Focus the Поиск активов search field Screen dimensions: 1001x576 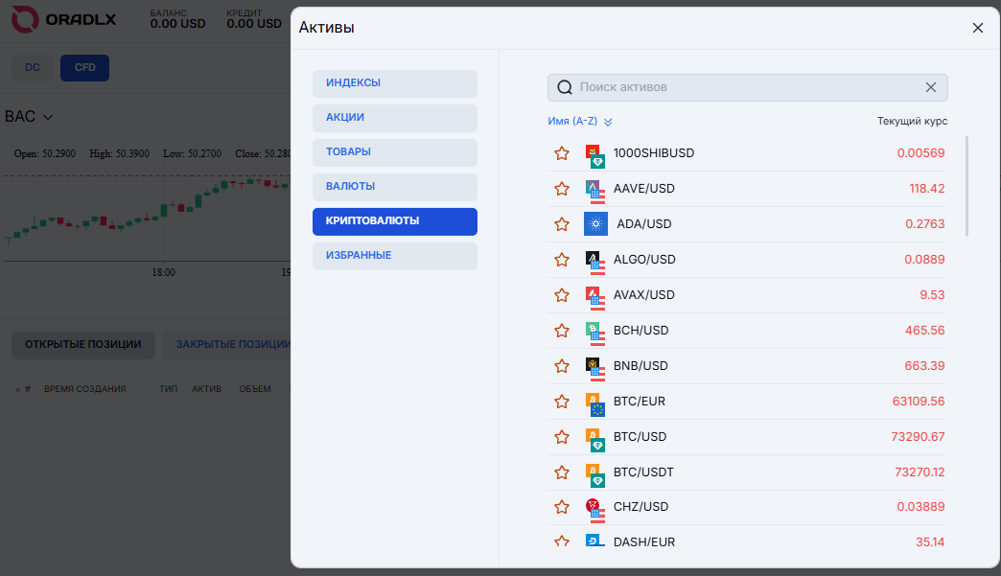[746, 87]
